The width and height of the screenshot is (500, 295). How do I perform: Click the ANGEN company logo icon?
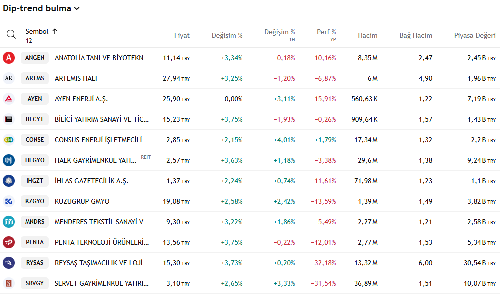(x=9, y=58)
